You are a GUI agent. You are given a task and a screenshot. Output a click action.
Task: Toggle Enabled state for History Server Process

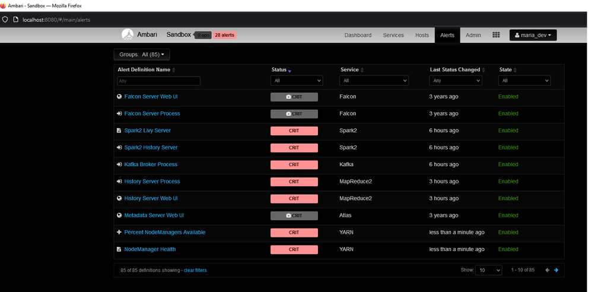pos(508,182)
